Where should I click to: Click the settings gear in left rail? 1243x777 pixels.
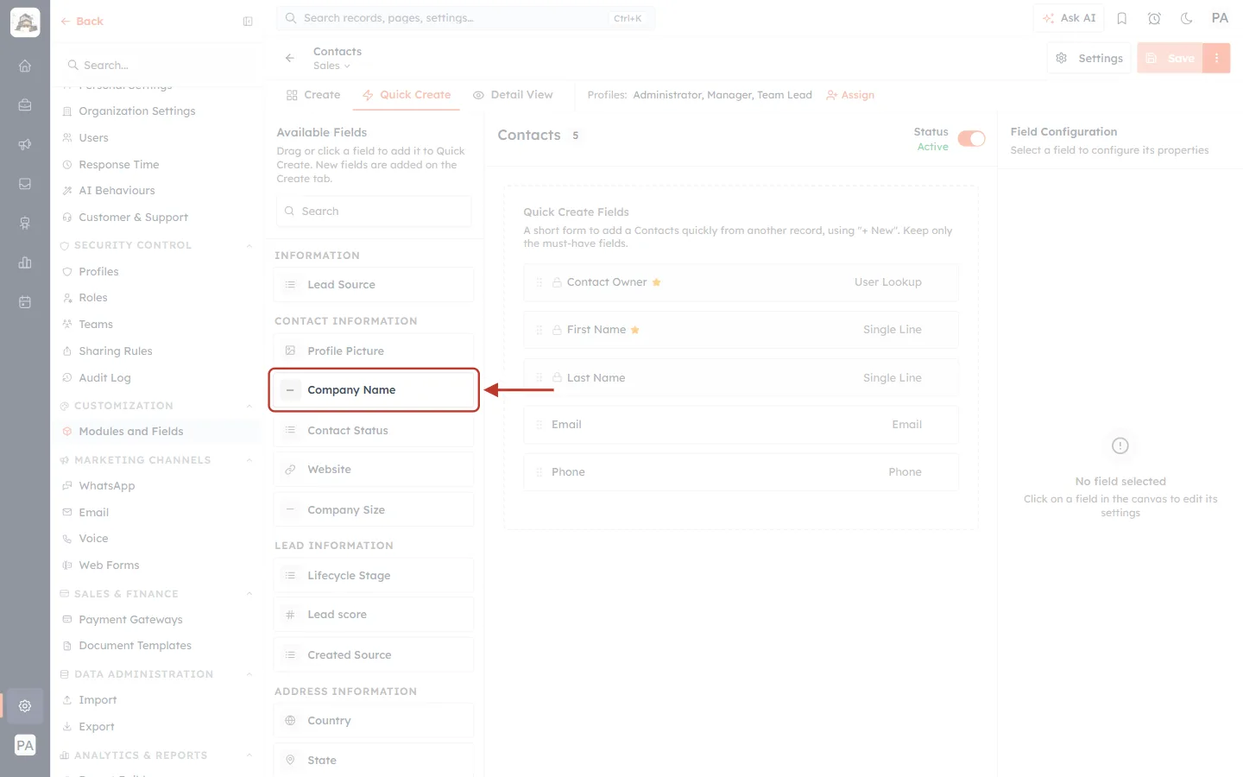25,705
